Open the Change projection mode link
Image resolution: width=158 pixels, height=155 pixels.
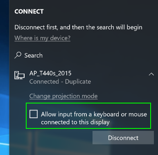[63, 96]
